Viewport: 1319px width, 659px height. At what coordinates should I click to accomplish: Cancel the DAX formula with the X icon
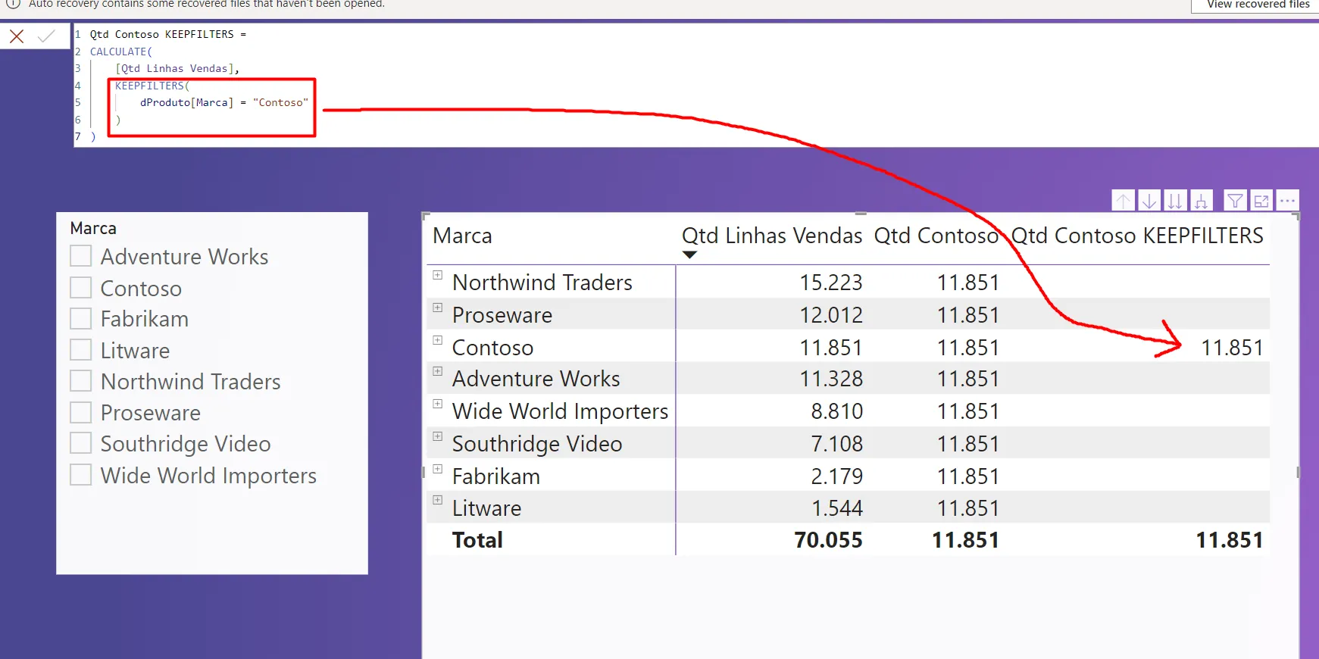tap(17, 36)
